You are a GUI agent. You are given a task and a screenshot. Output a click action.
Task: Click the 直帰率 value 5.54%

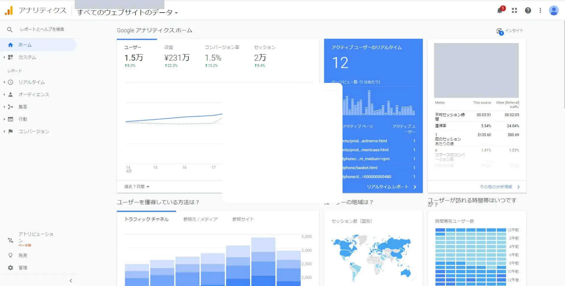tap(486, 126)
